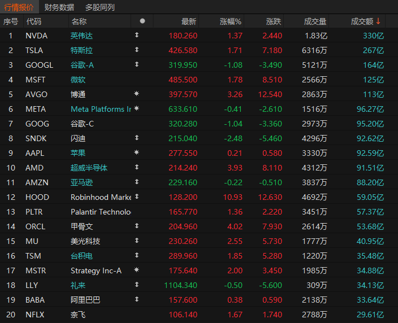This screenshot has width=398, height=323.
Task: Click the up-down arrow icon in LLY row
Action: (137, 285)
